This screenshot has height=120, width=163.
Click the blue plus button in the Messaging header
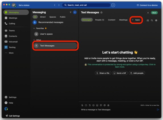[x=75, y=12]
